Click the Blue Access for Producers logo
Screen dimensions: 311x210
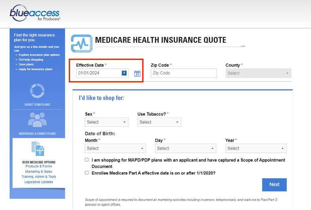(x=35, y=14)
